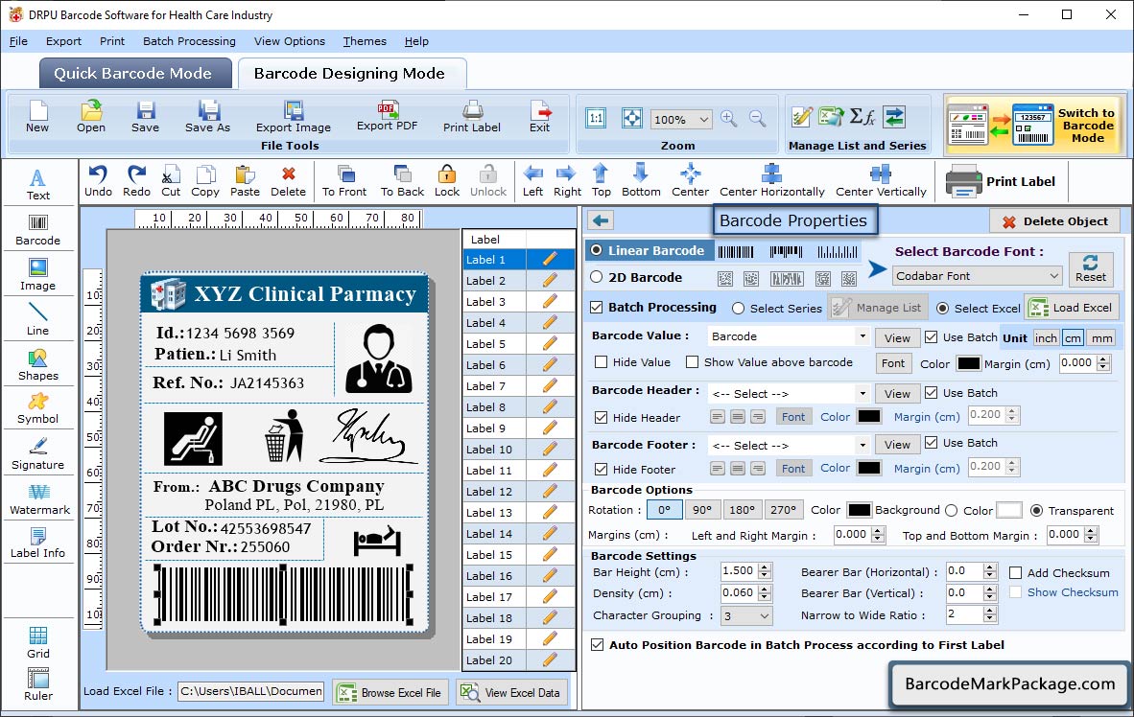The image size is (1134, 717).
Task: Click the Reset button
Action: click(x=1091, y=268)
